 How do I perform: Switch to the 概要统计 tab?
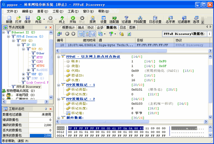68,28
